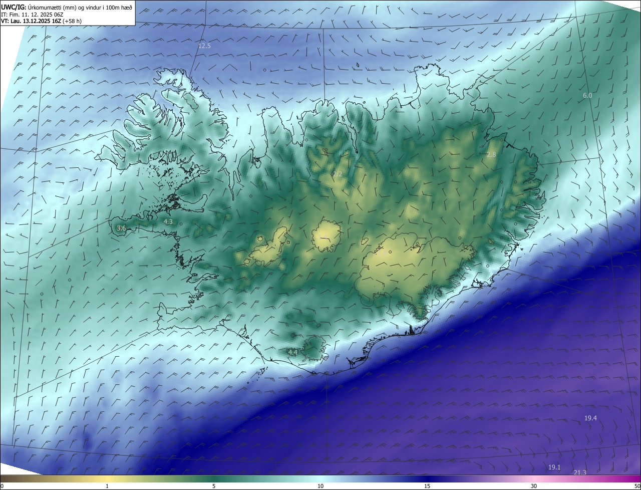Select the VT valid time line in header

click(41, 21)
